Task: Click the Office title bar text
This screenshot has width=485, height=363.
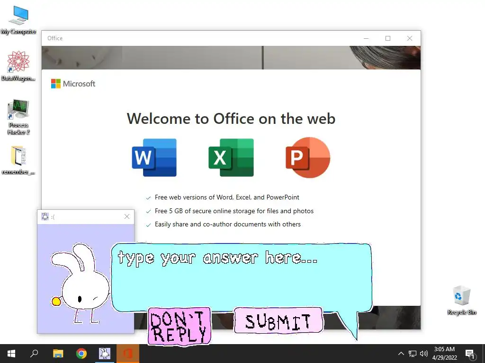Action: [55, 38]
